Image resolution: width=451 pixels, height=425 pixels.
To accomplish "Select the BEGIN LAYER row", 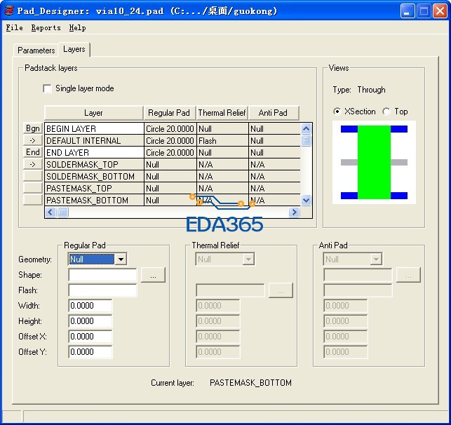I will (173, 128).
